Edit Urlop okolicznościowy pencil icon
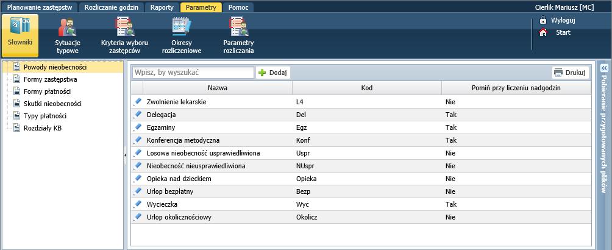612x250 pixels. (x=137, y=217)
